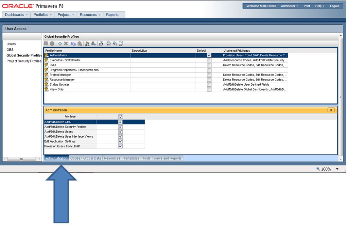Uncheck Add/Edit/Delete Users privilege

(x=120, y=132)
